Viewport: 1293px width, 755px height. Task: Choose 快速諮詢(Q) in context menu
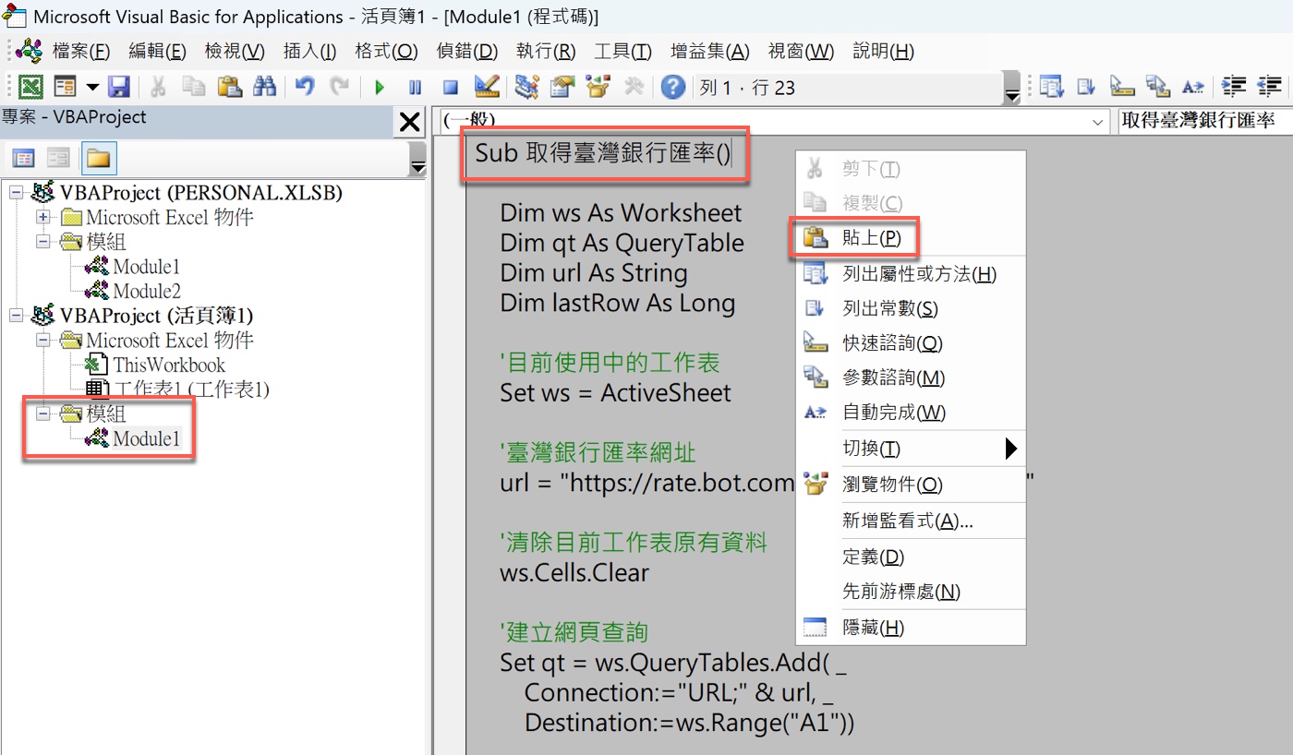pos(911,343)
